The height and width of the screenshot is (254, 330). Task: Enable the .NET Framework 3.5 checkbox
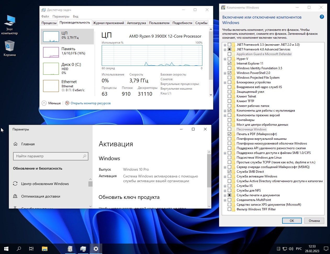(230, 45)
